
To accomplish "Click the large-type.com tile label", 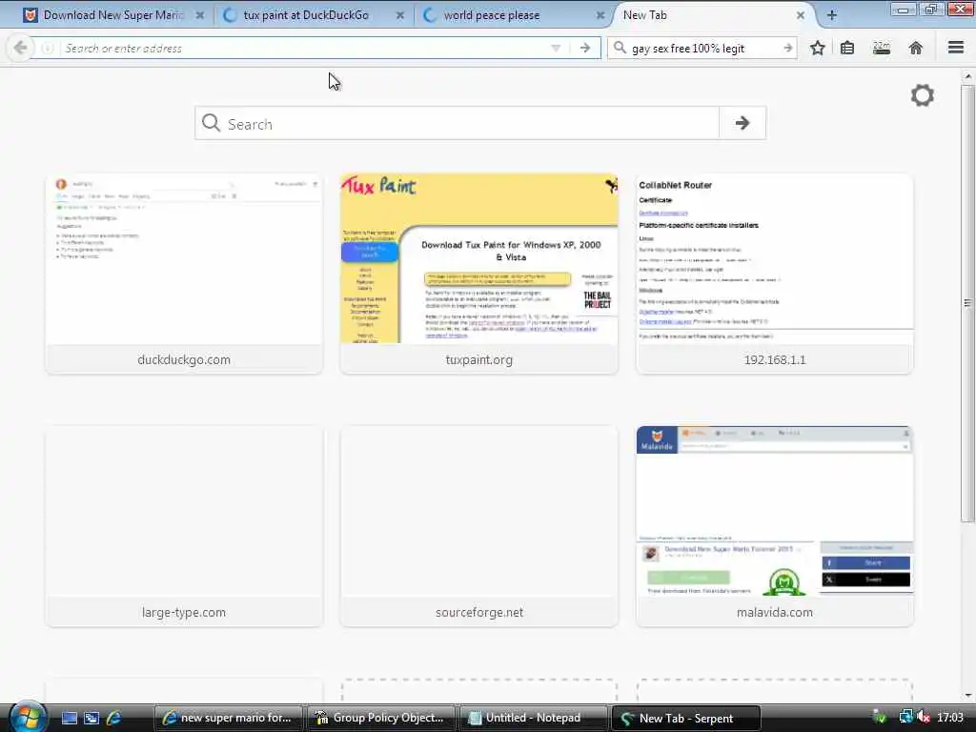I will click(184, 613).
